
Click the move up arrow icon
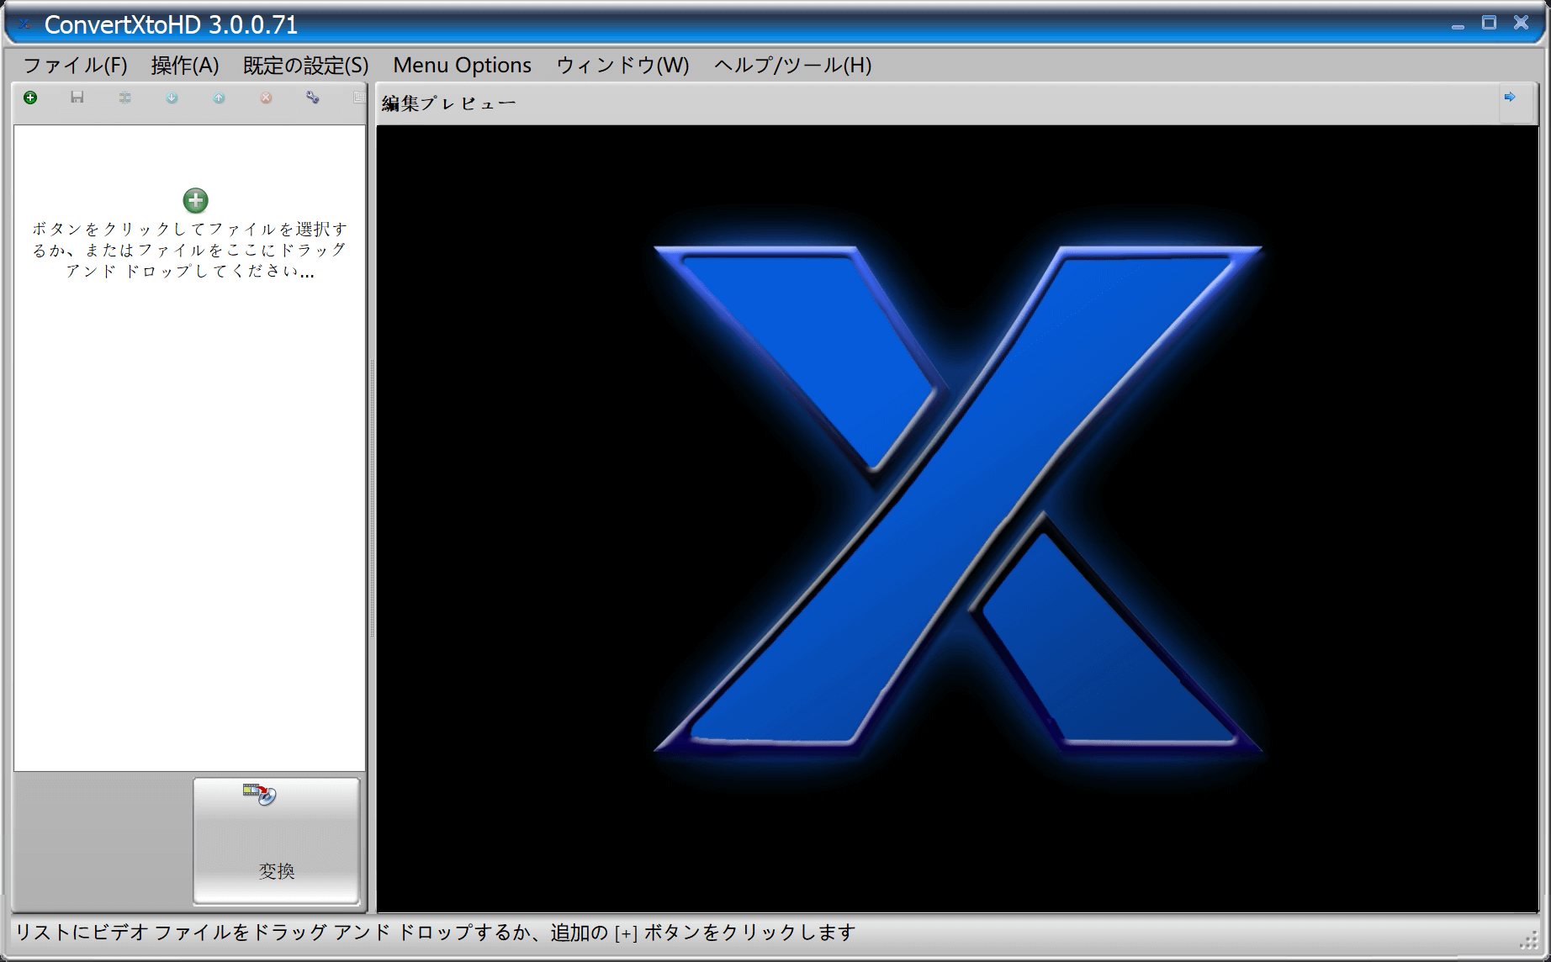(219, 98)
